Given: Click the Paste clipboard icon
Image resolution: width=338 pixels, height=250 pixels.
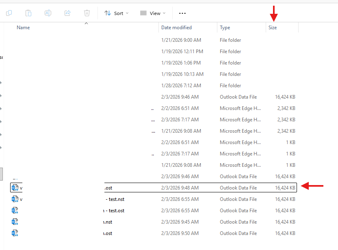Looking at the screenshot, I should point(28,13).
